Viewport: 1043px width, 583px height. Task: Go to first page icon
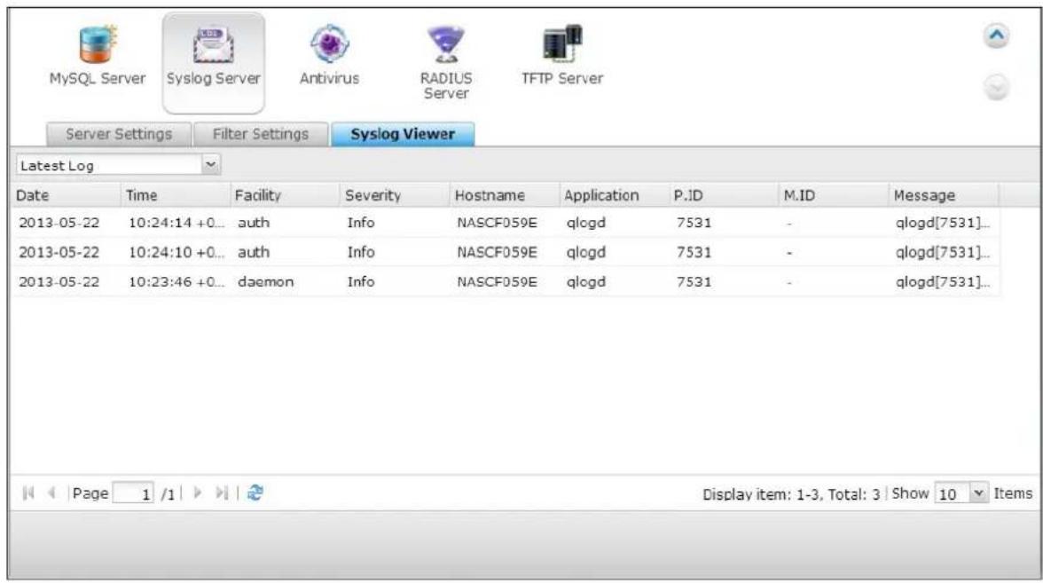tap(28, 493)
